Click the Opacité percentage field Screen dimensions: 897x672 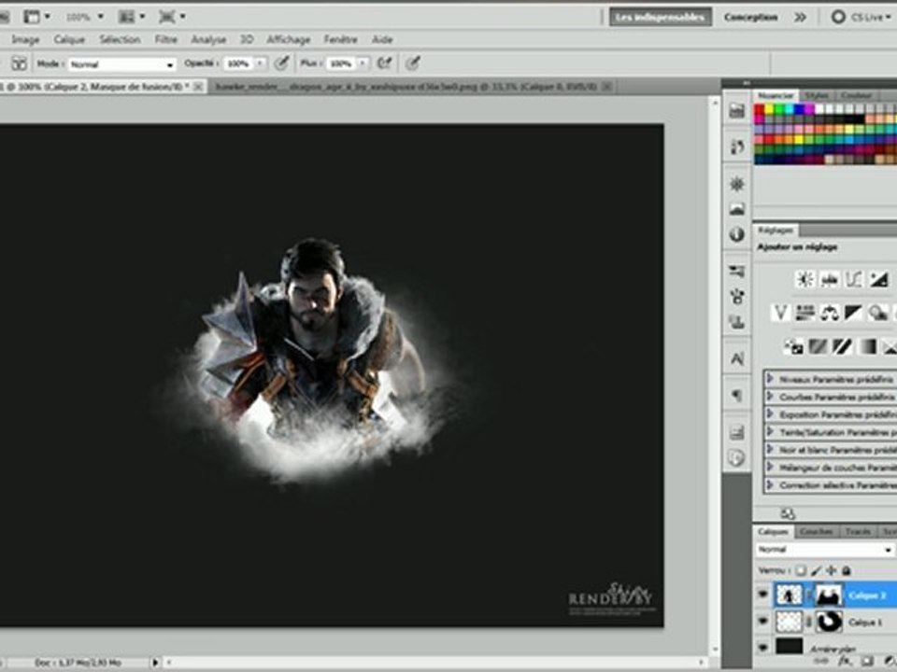[238, 64]
